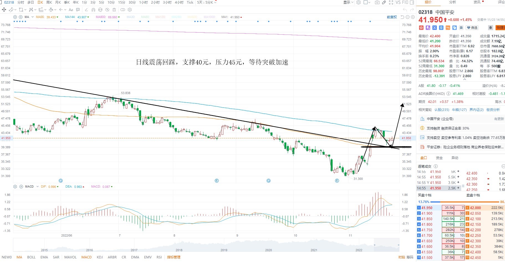The width and height of the screenshot is (505, 262).
Task: Open 牛熊(127) bull-bear link
Action: point(459,110)
